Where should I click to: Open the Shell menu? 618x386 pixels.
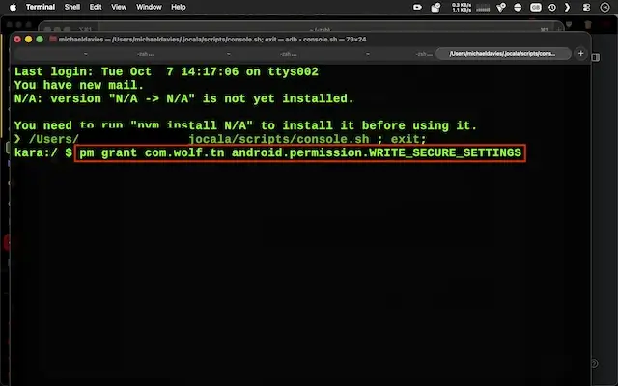[72, 7]
